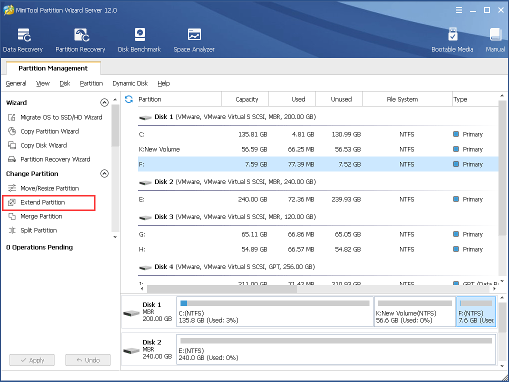This screenshot has height=382, width=509.
Task: Click the Apply button
Action: point(32,360)
